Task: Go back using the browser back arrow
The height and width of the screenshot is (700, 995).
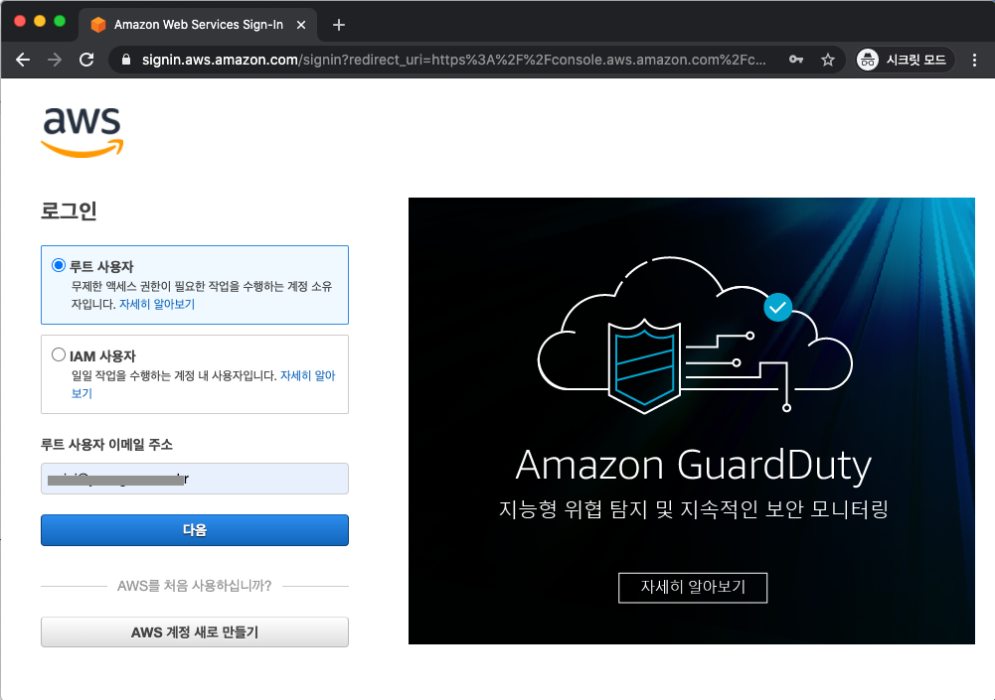Action: (23, 60)
